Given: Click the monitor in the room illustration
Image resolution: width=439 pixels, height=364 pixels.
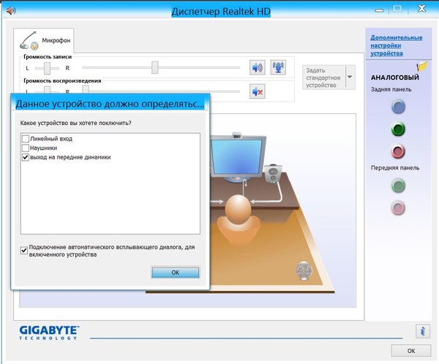Looking at the screenshot, I should (238, 158).
